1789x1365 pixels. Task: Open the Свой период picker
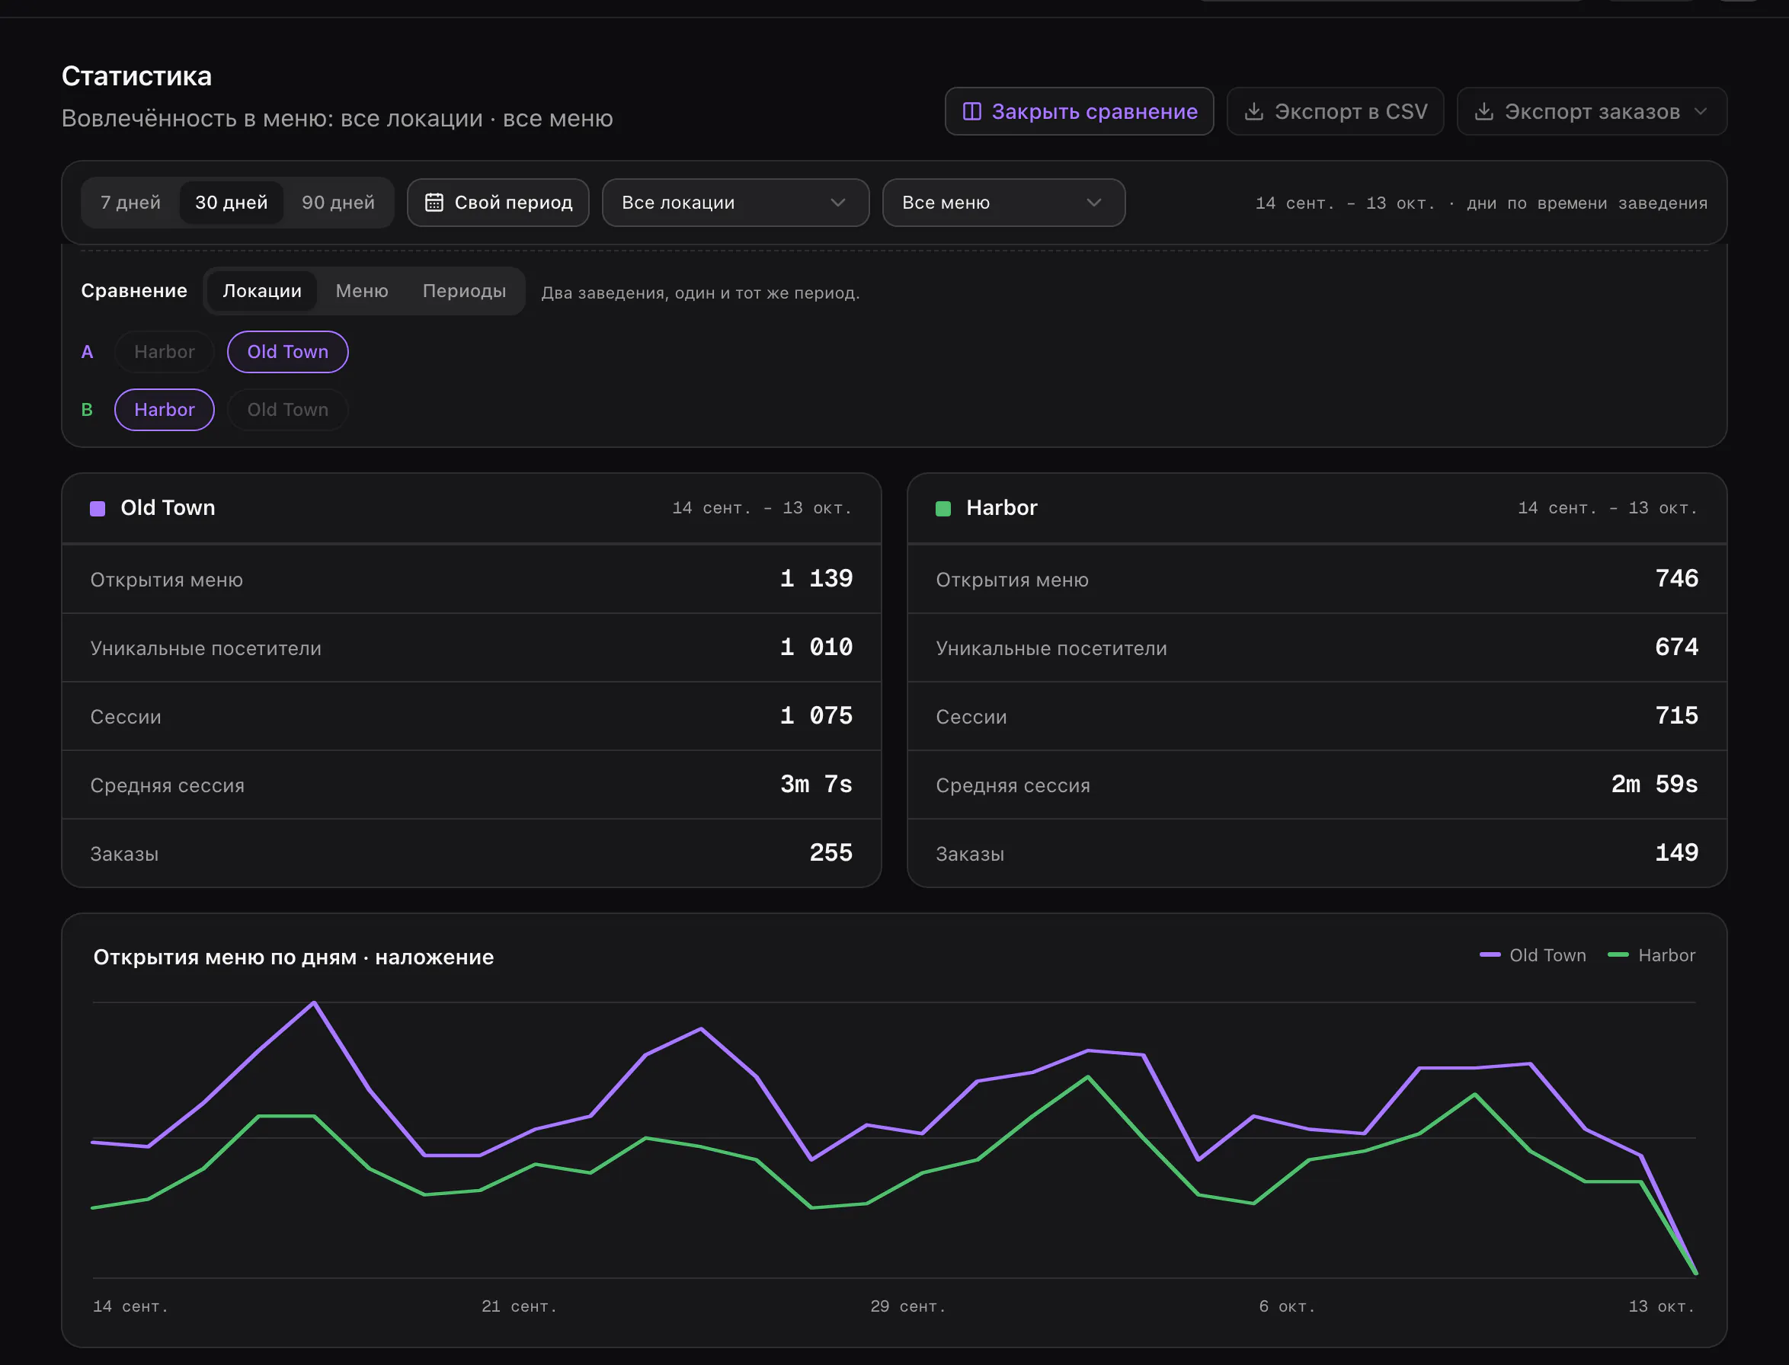(498, 203)
